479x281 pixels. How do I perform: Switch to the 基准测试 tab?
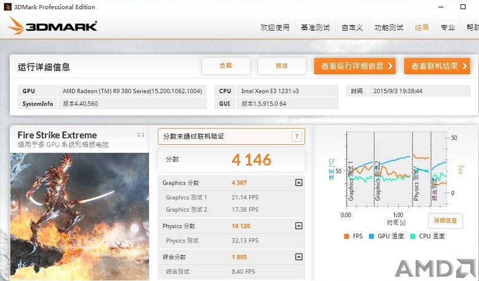(315, 28)
